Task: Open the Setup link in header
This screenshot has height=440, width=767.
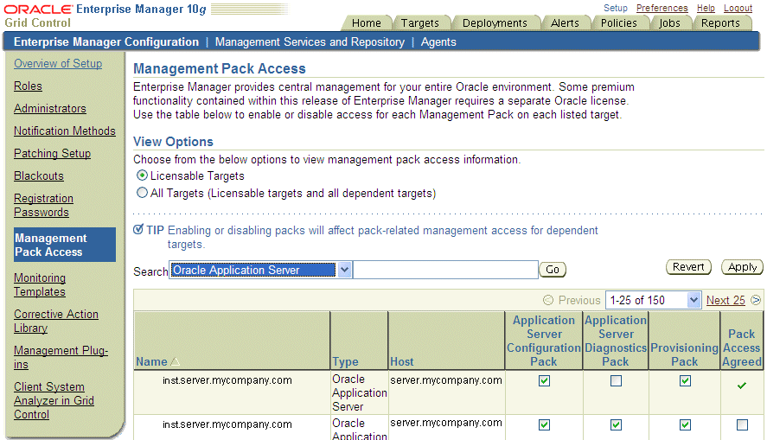Action: coord(616,8)
